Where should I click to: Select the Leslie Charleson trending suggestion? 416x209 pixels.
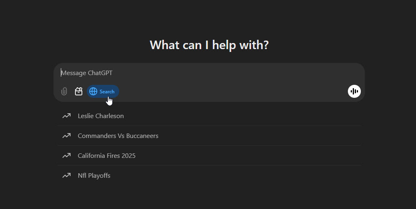coord(209,116)
